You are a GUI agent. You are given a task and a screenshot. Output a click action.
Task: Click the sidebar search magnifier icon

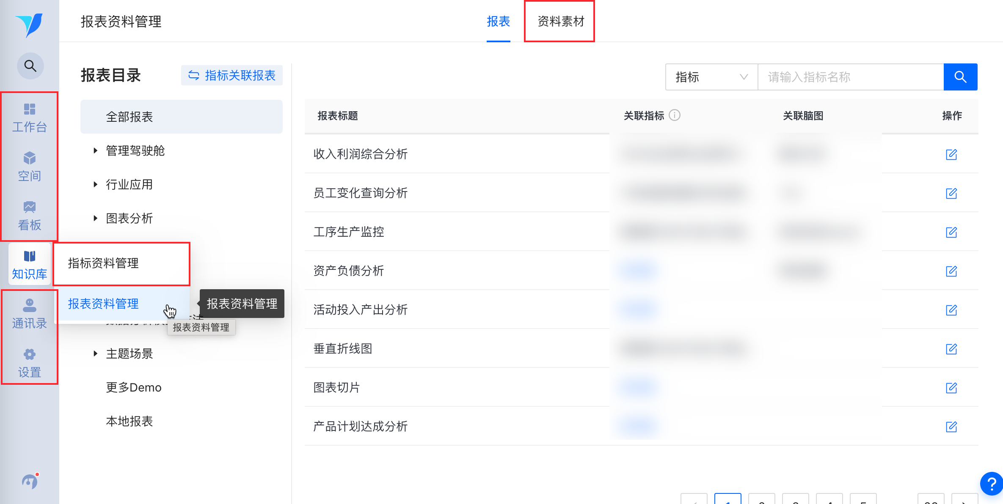(x=30, y=66)
